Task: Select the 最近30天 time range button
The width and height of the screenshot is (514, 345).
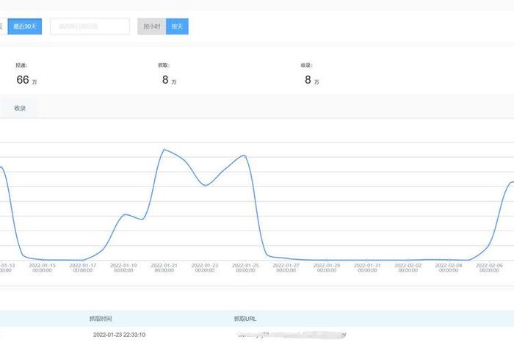Action: coord(24,26)
